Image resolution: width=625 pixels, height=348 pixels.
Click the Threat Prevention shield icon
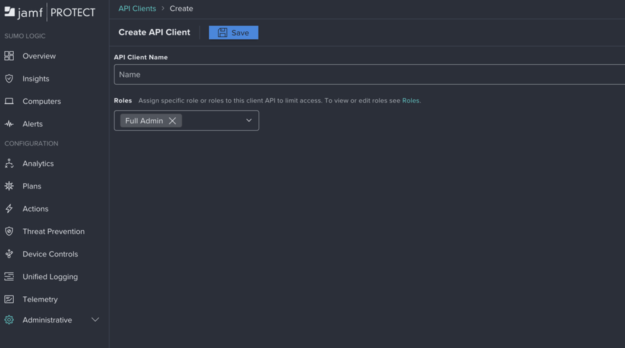point(9,231)
